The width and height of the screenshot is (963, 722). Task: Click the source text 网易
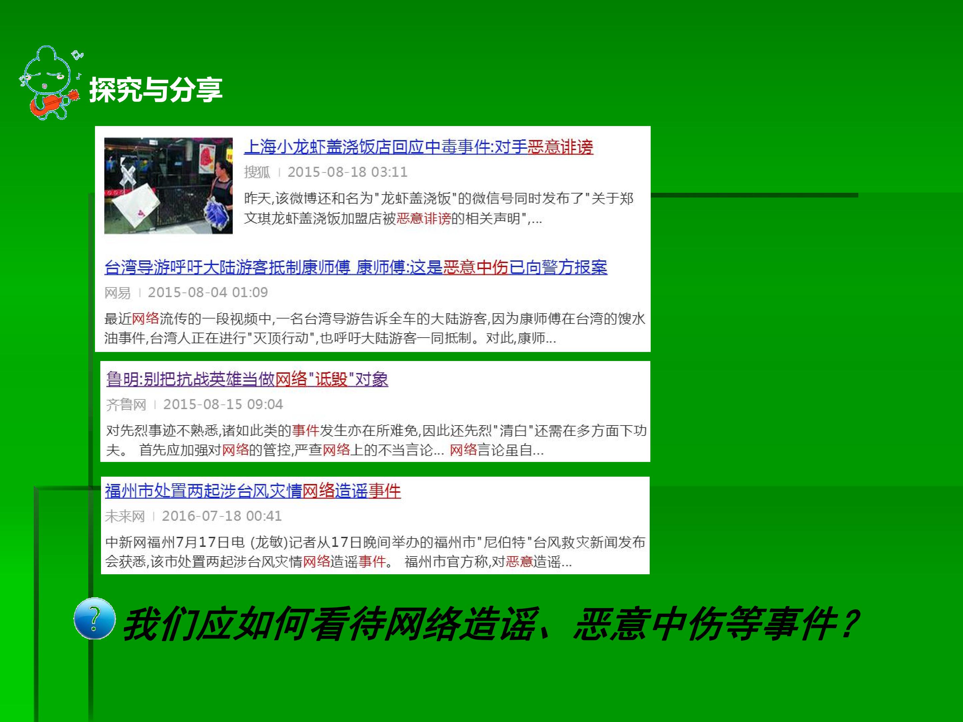point(118,292)
